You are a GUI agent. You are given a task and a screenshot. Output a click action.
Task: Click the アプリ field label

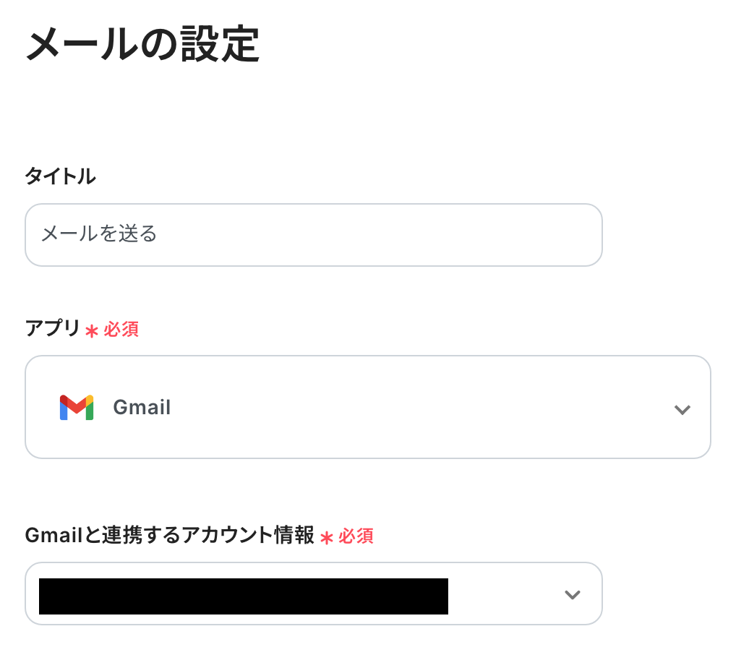point(53,329)
